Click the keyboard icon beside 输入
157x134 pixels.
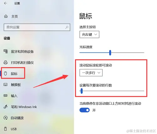pos(6,95)
